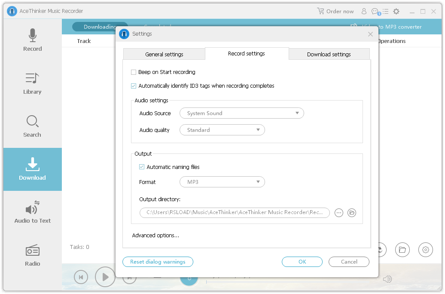445x294 pixels.
Task: Select the Download section in sidebar
Action: [32, 169]
